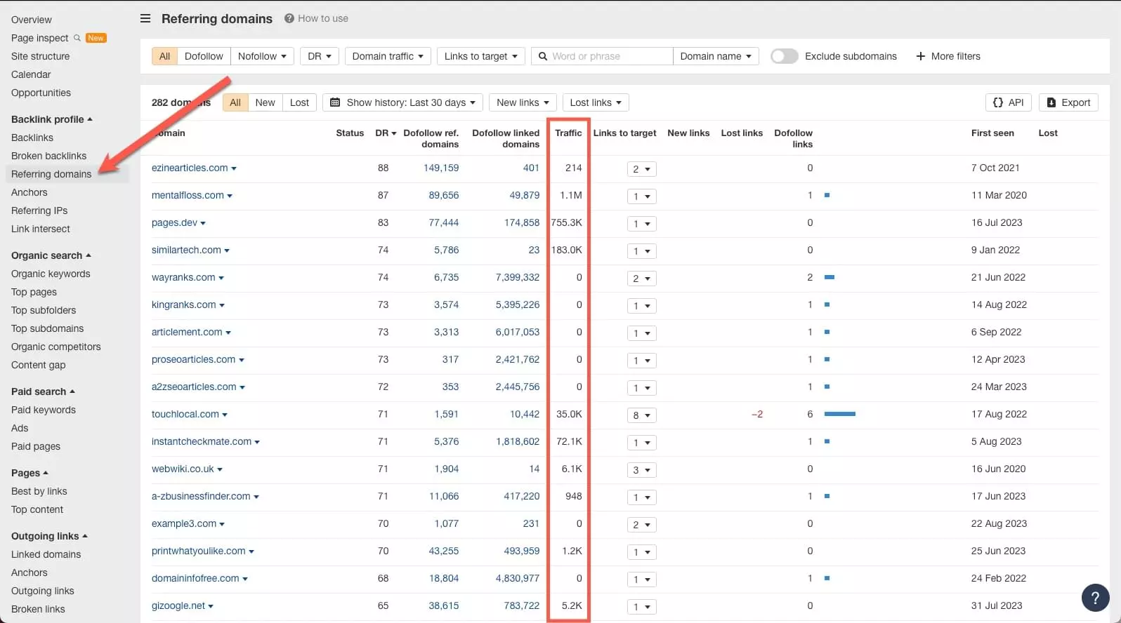Click the 1.1M traffic cell for mentalfloss.com
The height and width of the screenshot is (623, 1121).
click(571, 195)
